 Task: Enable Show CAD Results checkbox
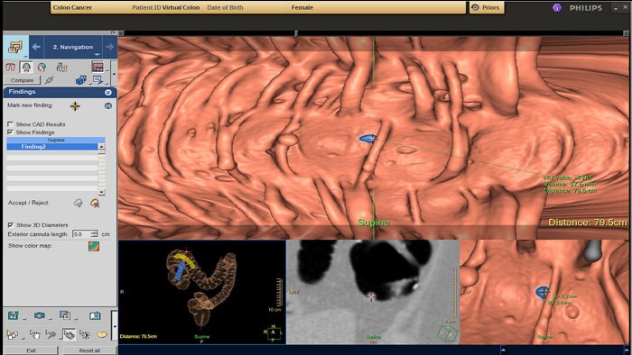[x=11, y=124]
